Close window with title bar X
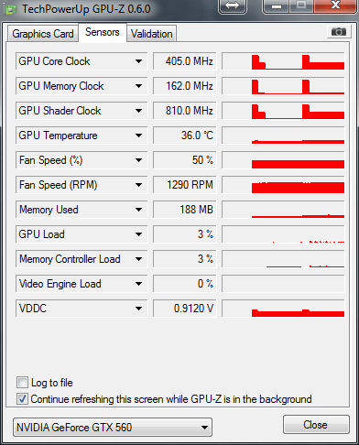 pyautogui.click(x=336, y=5)
